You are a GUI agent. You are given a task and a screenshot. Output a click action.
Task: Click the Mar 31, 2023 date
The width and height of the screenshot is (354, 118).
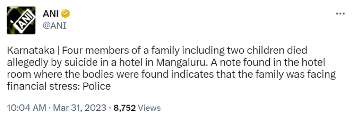click(x=79, y=108)
